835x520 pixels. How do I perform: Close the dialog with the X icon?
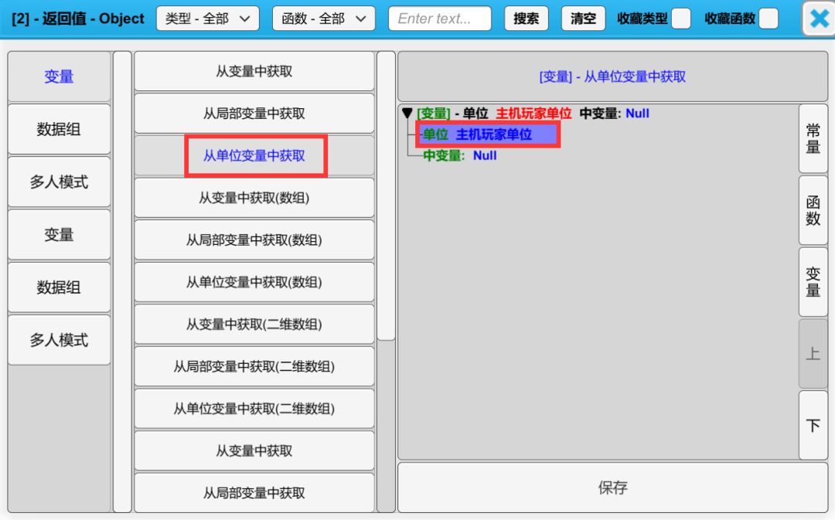[x=818, y=19]
